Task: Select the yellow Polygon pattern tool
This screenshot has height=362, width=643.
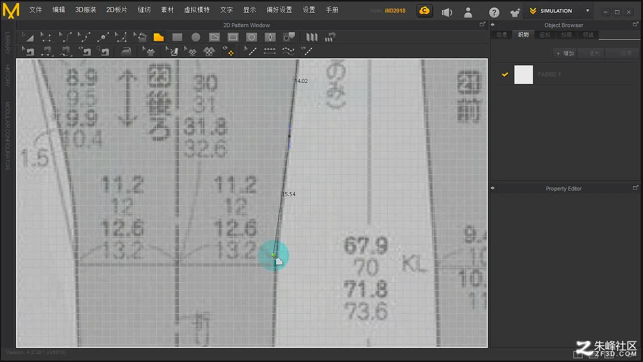Action: point(159,37)
